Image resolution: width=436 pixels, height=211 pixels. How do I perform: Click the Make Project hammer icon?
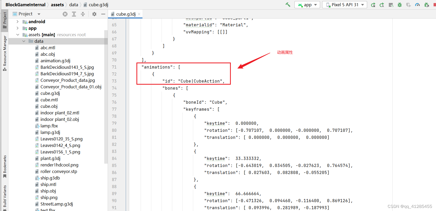(288, 5)
